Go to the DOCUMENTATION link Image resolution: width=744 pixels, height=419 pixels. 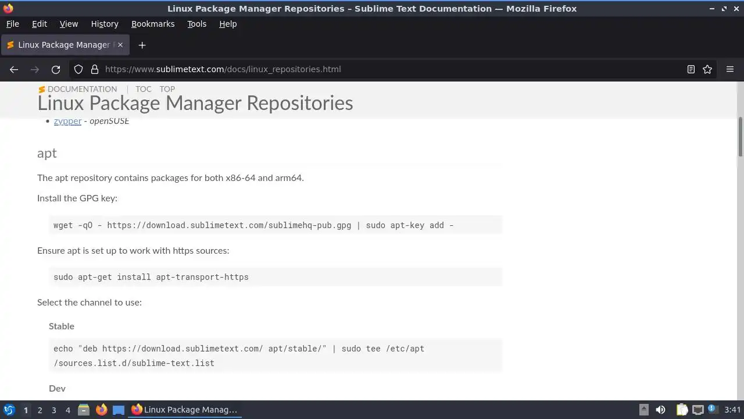[82, 89]
